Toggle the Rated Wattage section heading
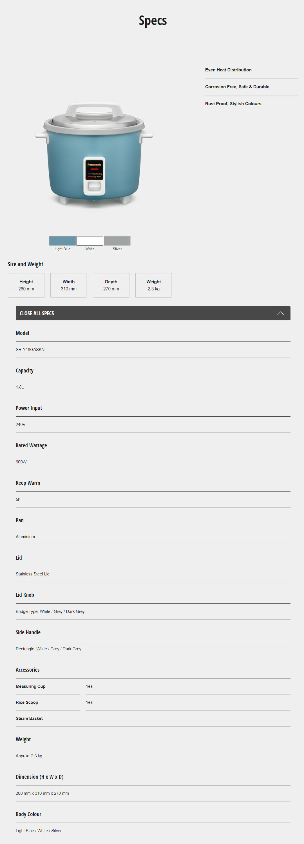304x844 pixels. pyautogui.click(x=31, y=446)
